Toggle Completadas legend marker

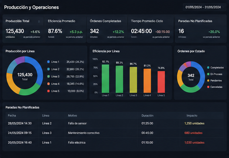tap(208, 68)
